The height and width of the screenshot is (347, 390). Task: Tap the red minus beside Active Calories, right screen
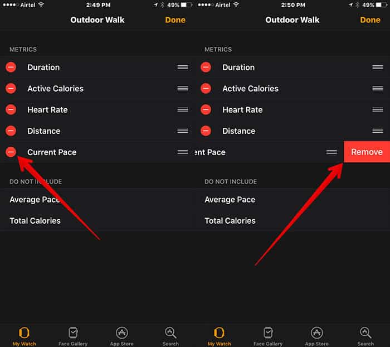pyautogui.click(x=206, y=89)
